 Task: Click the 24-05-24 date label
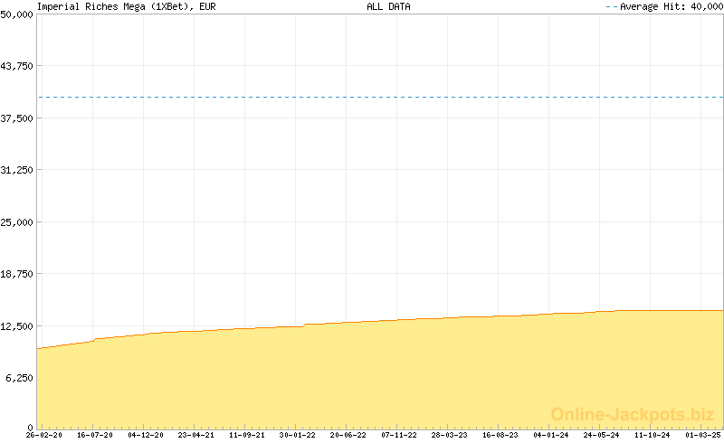click(x=602, y=435)
